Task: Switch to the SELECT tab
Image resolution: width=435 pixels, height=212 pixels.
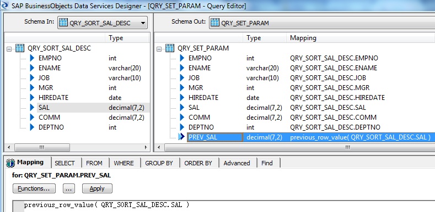Action: click(x=65, y=163)
